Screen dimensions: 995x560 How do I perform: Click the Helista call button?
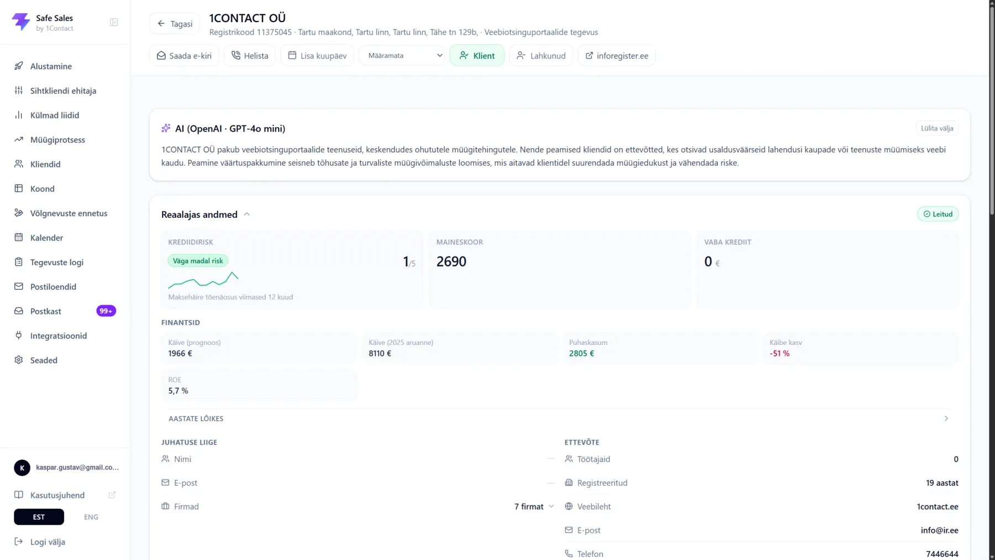[250, 55]
